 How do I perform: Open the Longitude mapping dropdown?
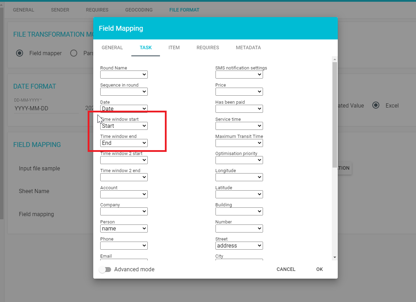coord(239,177)
